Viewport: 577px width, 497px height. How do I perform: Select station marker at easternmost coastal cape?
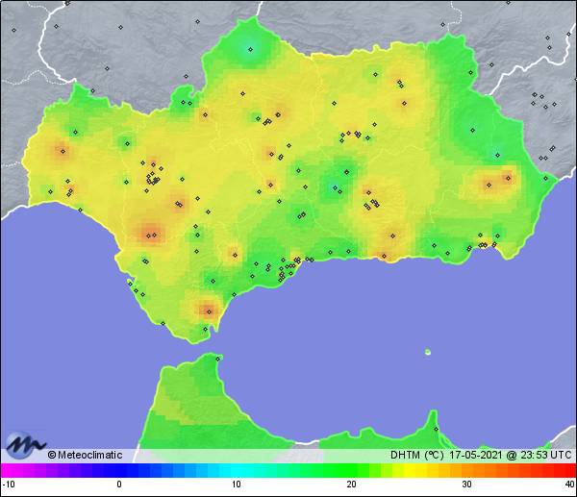point(545,179)
